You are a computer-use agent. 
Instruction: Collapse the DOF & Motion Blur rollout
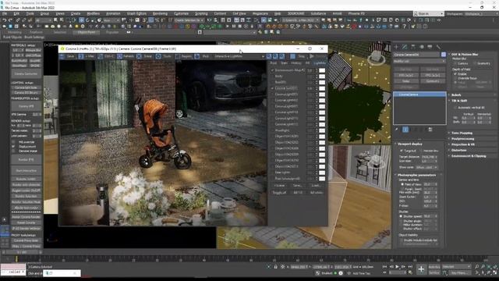(465, 55)
